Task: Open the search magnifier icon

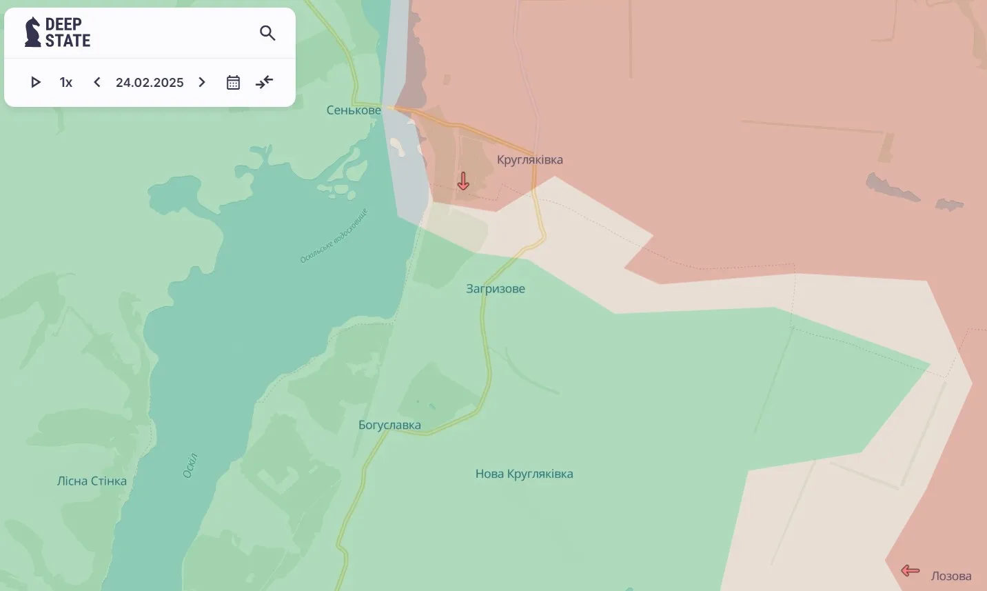Action: [267, 33]
